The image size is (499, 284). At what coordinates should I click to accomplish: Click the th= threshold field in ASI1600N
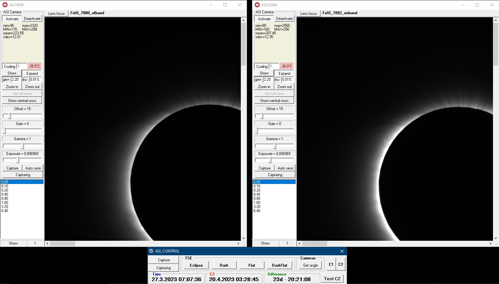tap(287, 80)
